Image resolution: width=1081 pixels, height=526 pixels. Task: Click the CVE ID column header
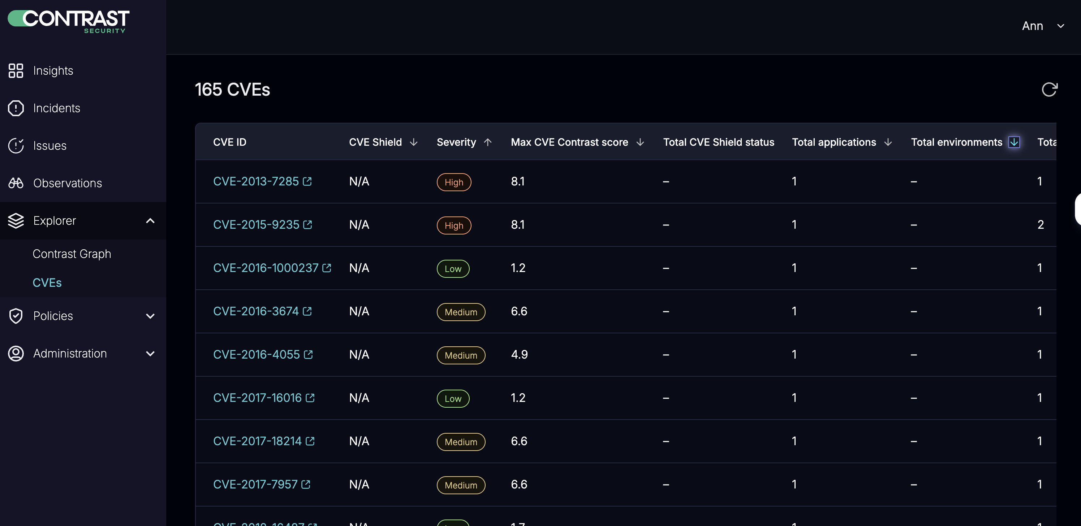pyautogui.click(x=229, y=142)
